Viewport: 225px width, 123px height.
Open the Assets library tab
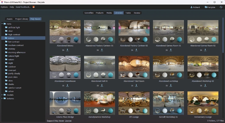[10, 19]
